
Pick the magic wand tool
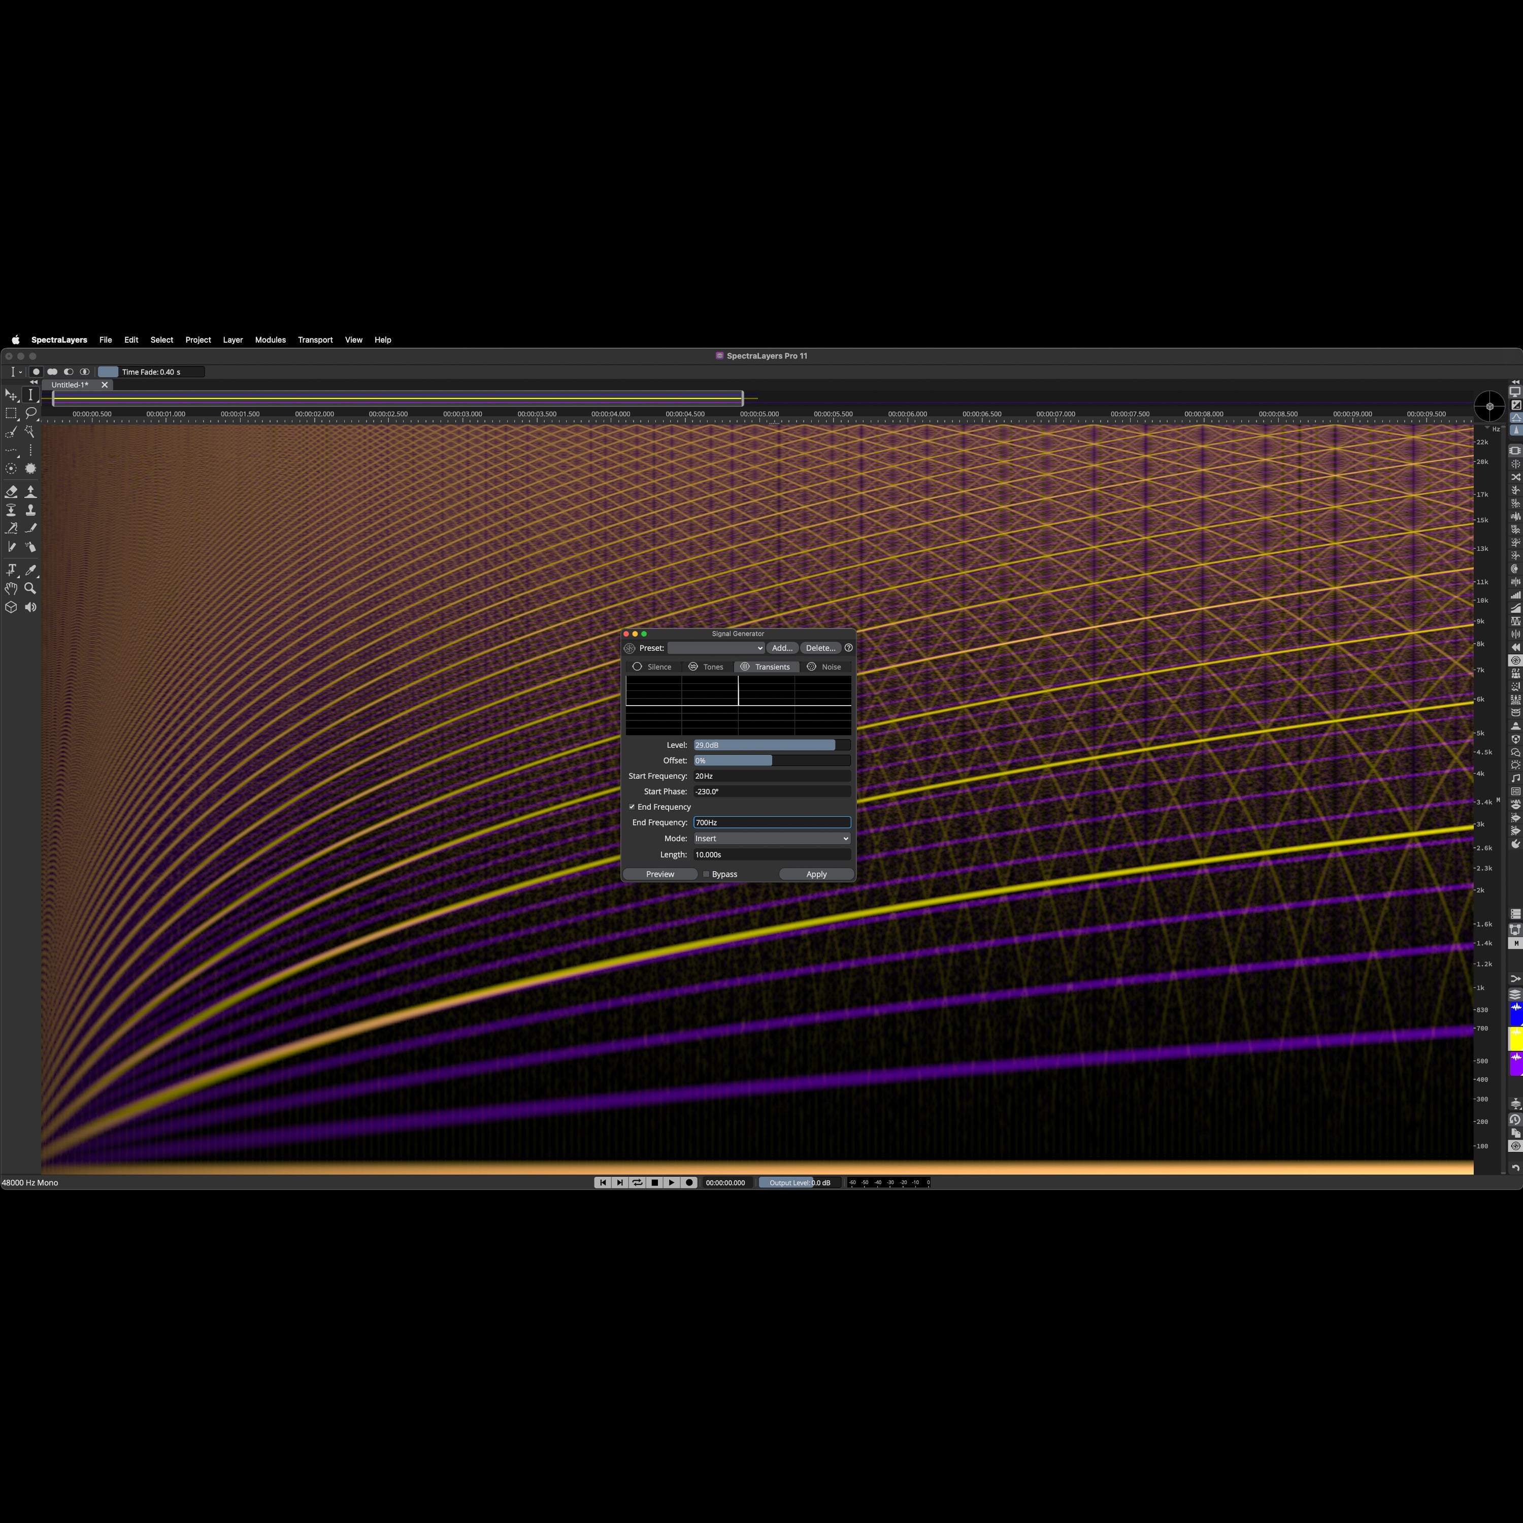pyautogui.click(x=30, y=432)
